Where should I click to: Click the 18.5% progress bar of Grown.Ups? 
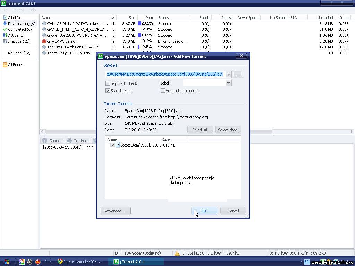147,35
